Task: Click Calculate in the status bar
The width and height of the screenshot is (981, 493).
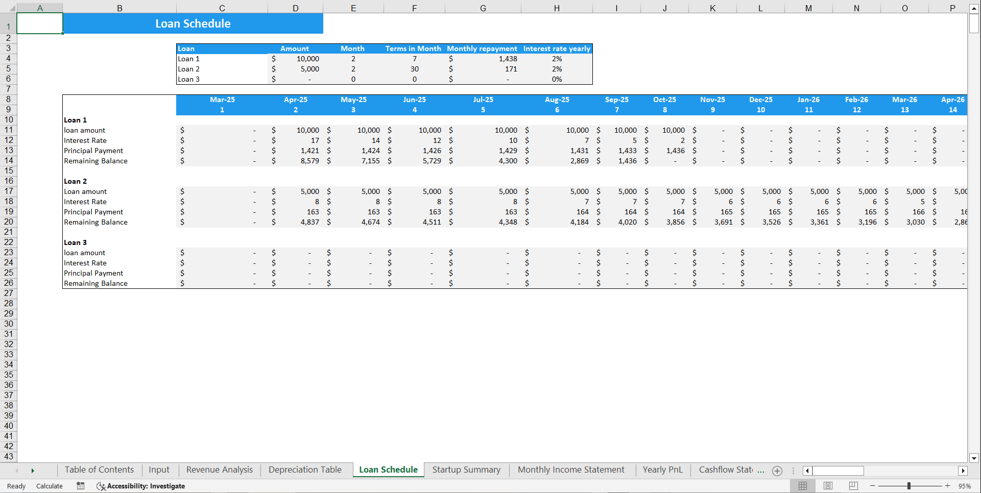Action: [49, 486]
